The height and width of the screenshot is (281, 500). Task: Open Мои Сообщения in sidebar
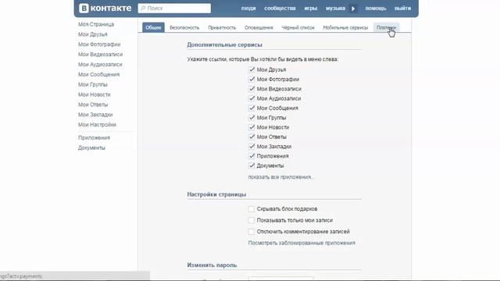[x=99, y=75]
